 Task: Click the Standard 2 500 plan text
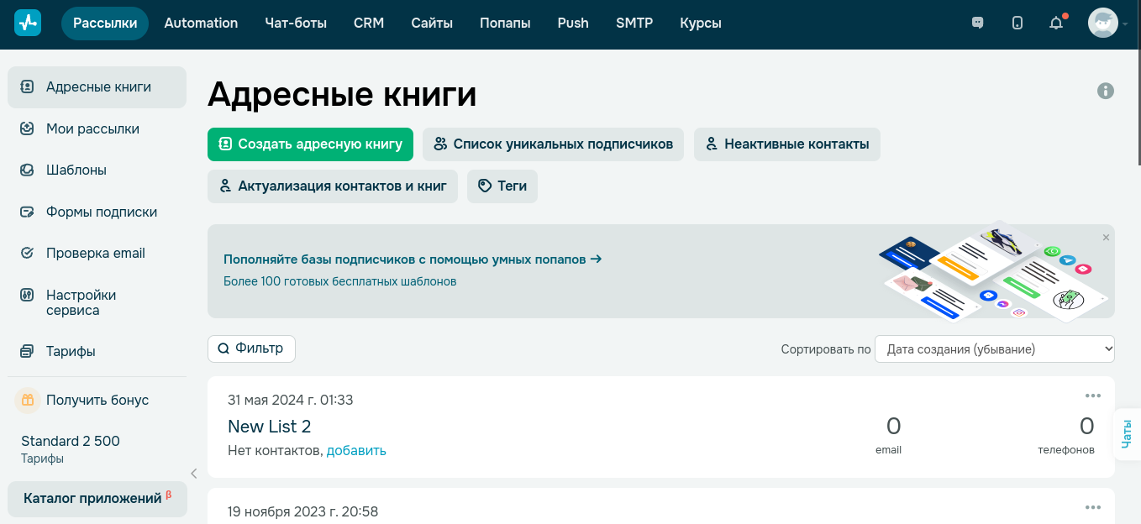tap(71, 442)
